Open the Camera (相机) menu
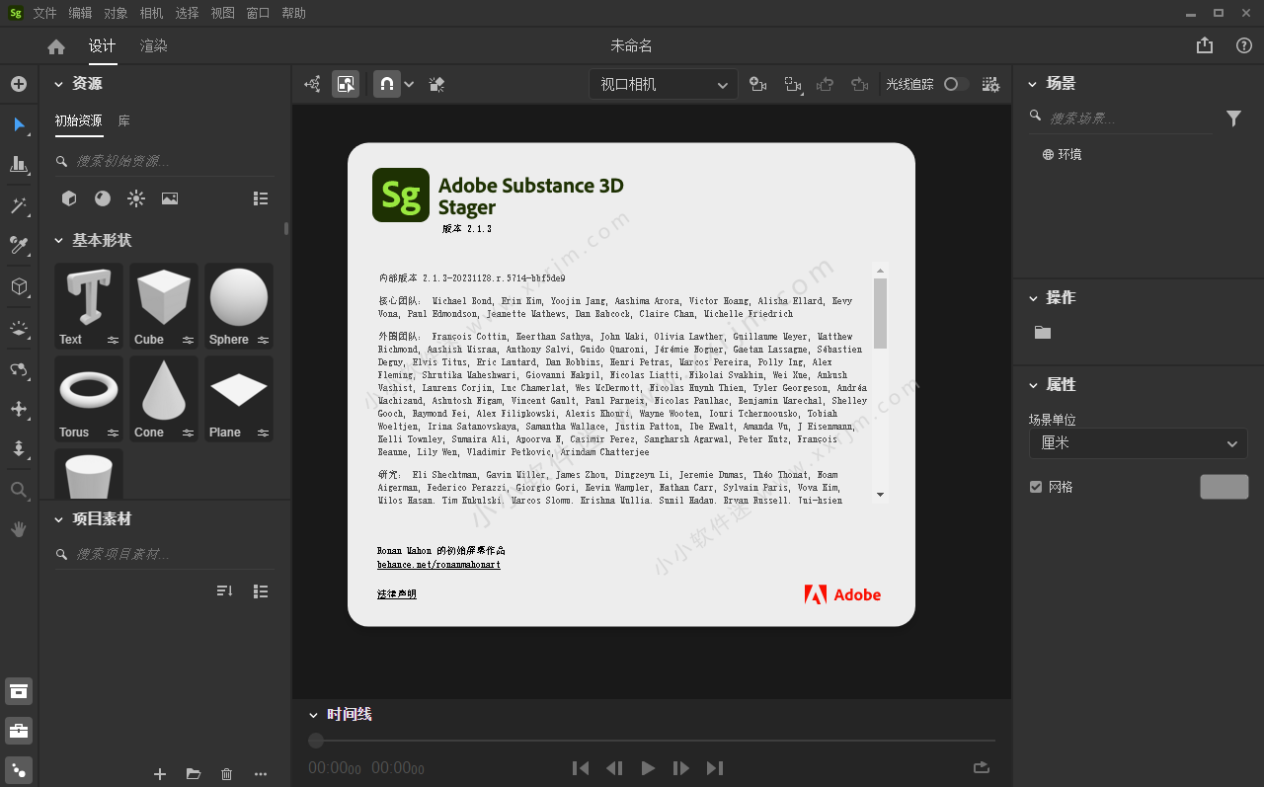The image size is (1264, 787). pyautogui.click(x=151, y=13)
